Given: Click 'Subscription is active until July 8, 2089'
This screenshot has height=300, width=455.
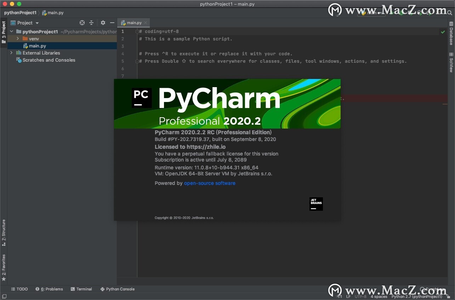Looking at the screenshot, I should [x=201, y=160].
